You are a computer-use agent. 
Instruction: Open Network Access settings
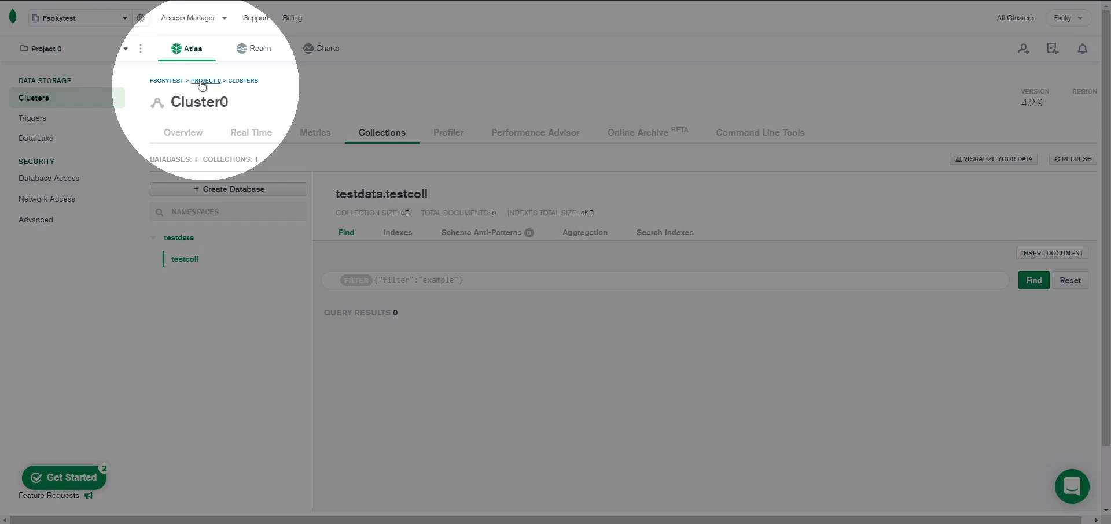pos(47,199)
